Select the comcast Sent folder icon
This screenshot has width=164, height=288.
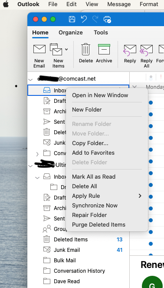pyautogui.click(x=47, y=122)
